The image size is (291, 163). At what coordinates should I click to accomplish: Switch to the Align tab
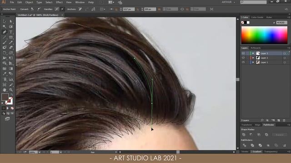(257, 125)
